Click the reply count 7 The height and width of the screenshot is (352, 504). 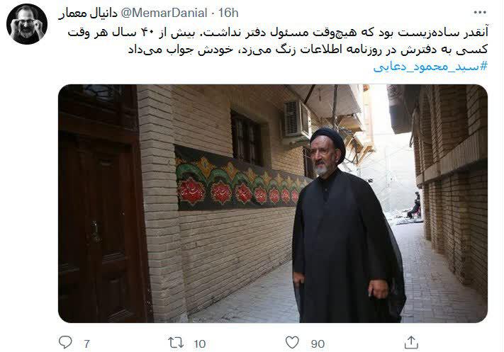(x=86, y=344)
